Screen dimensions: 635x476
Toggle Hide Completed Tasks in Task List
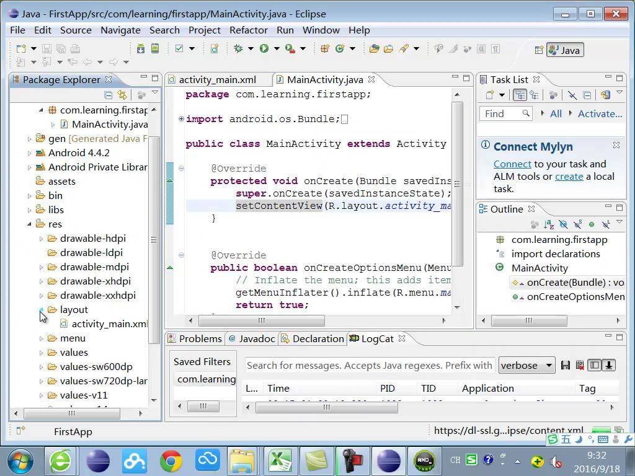point(572,95)
